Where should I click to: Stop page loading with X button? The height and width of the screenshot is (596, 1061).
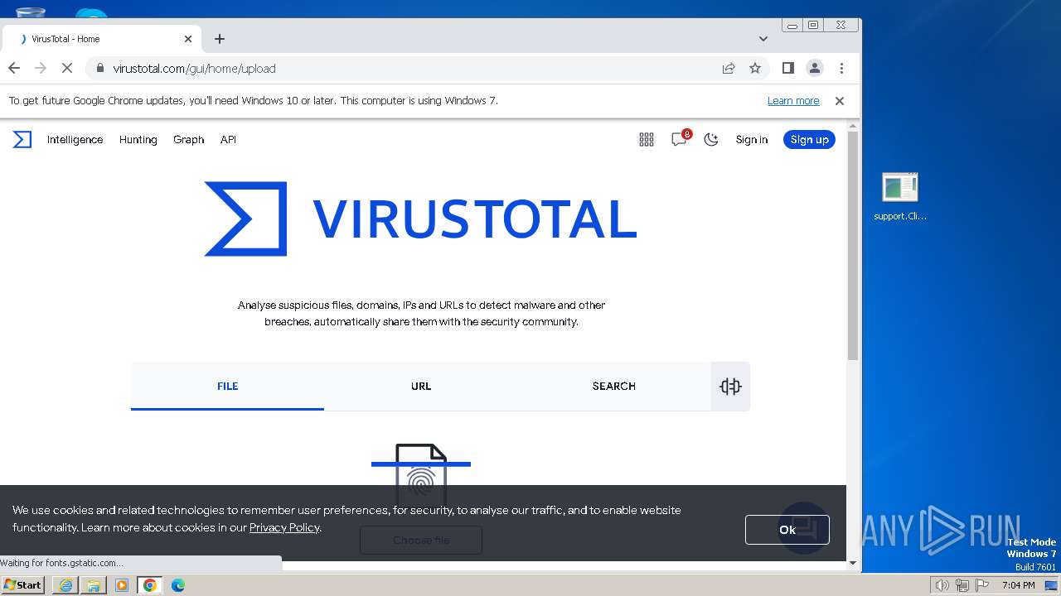click(x=67, y=68)
